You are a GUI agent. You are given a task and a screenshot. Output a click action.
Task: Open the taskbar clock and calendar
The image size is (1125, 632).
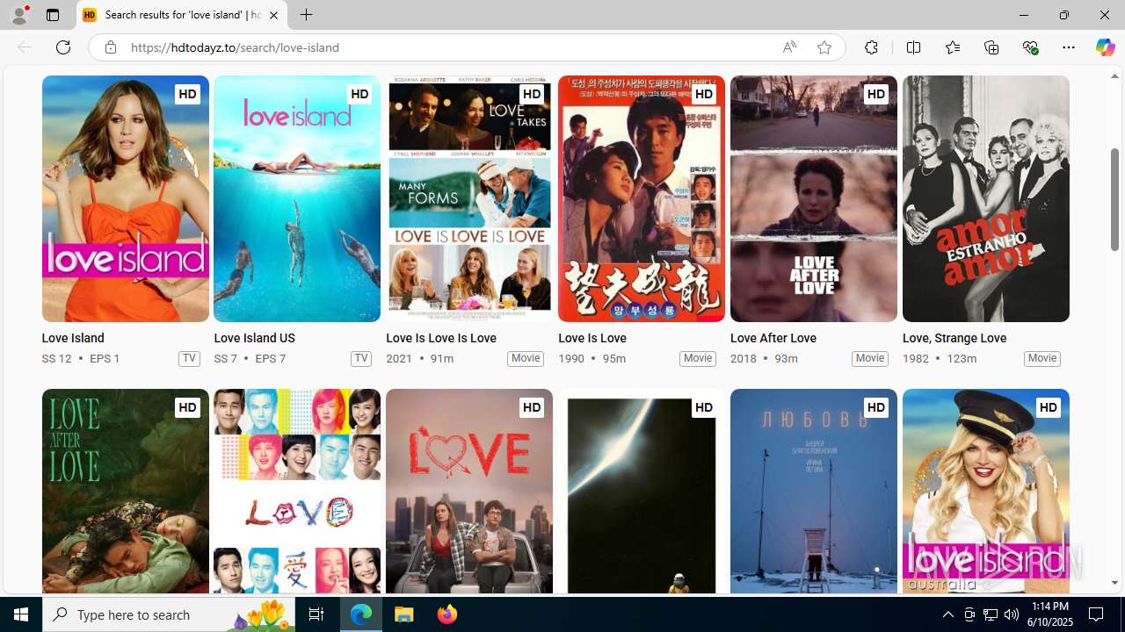pos(1049,614)
